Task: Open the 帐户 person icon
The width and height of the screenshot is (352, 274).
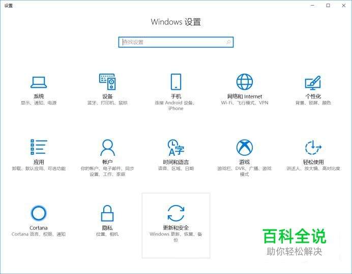Action: [x=107, y=147]
